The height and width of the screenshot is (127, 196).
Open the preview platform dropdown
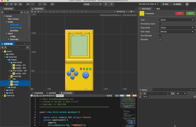pyautogui.click(x=92, y=4)
